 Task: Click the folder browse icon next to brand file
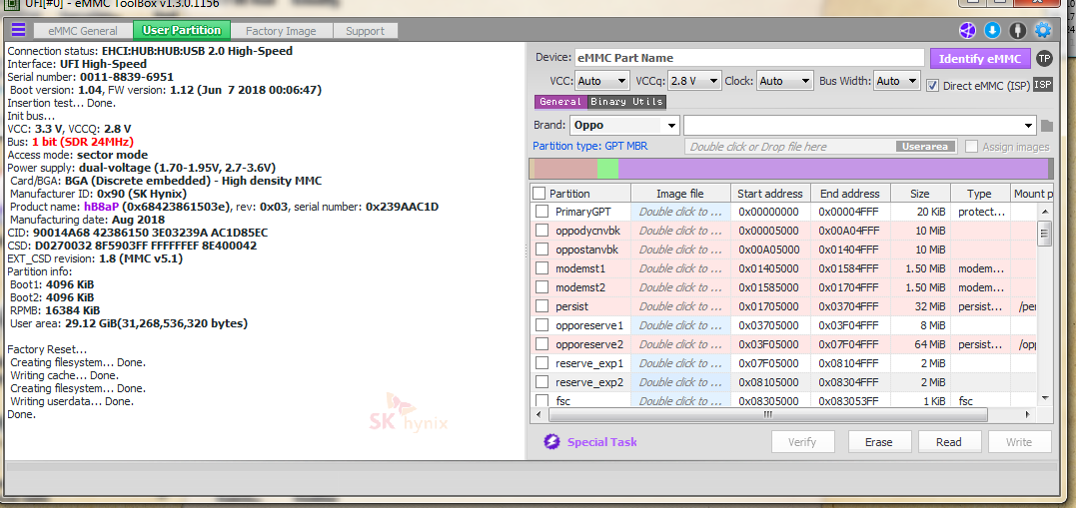tap(1046, 126)
